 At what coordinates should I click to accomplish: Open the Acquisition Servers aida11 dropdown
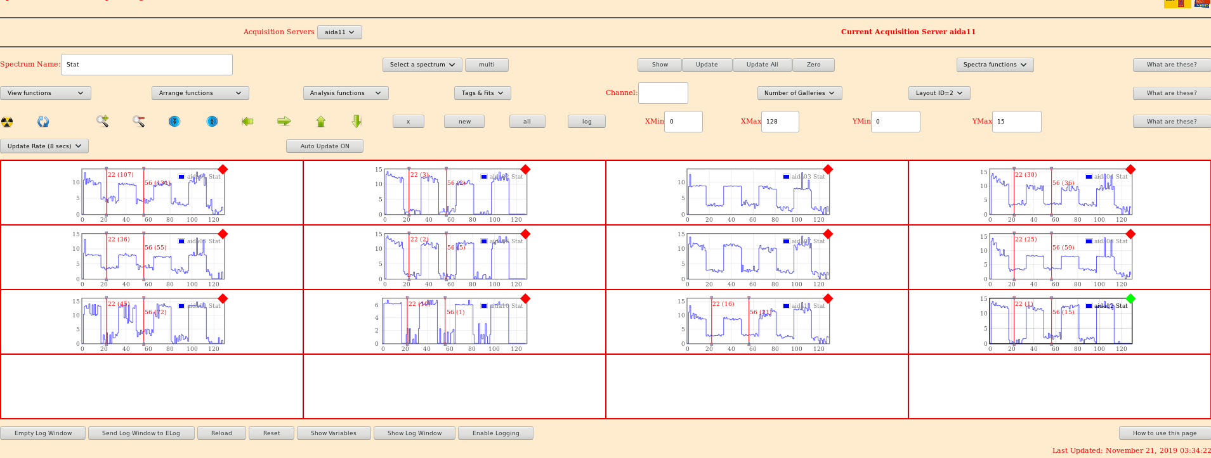point(339,32)
